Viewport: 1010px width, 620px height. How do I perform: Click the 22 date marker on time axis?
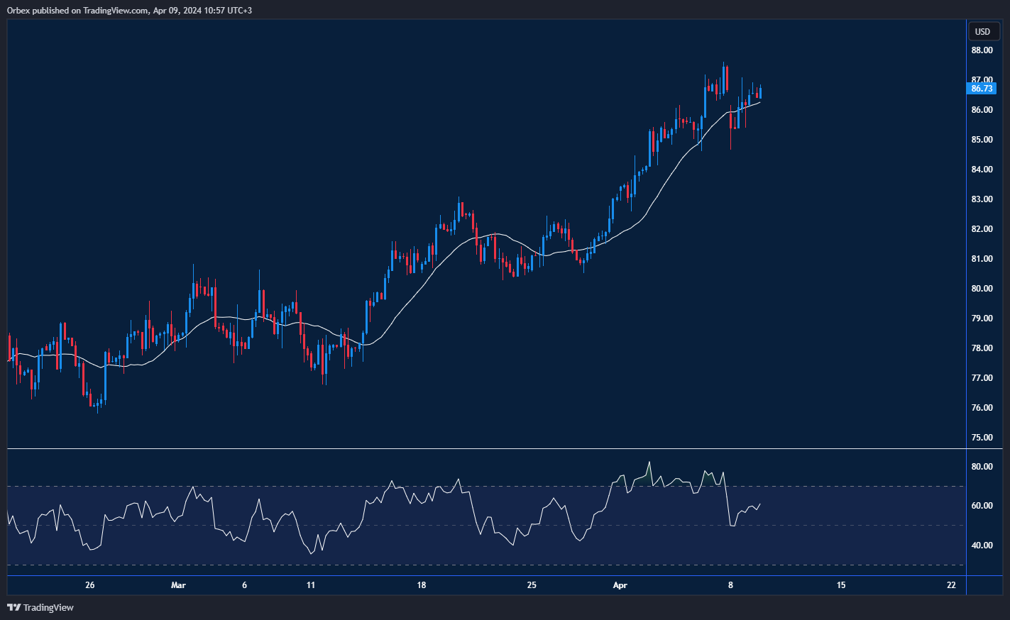coord(951,585)
